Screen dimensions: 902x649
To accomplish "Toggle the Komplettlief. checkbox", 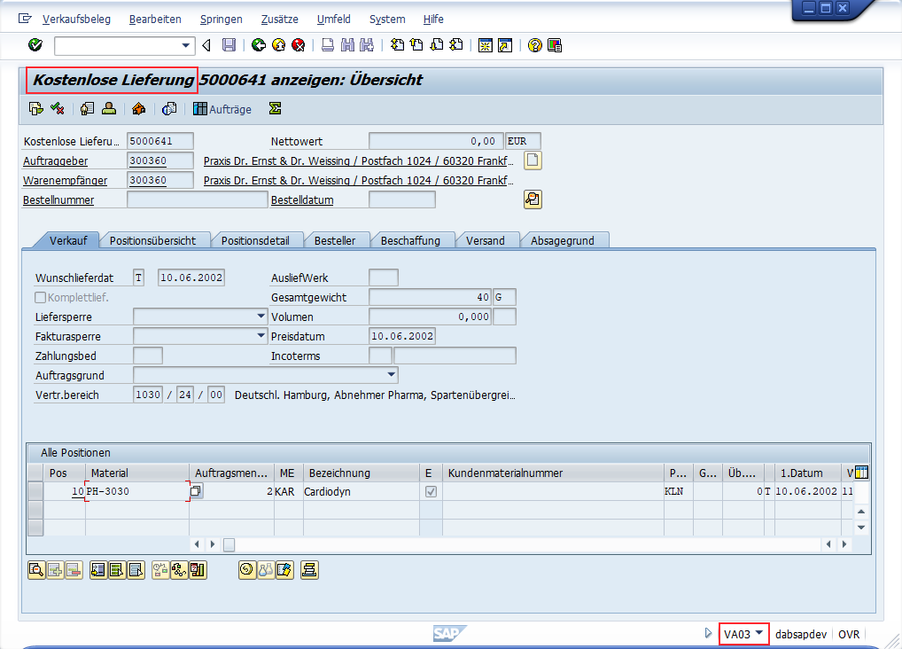I will 40,297.
